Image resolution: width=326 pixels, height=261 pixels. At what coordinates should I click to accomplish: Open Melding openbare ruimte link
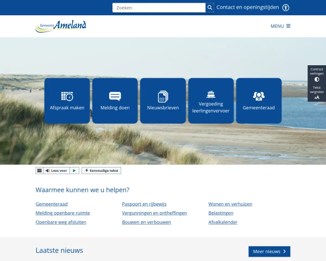click(x=62, y=213)
